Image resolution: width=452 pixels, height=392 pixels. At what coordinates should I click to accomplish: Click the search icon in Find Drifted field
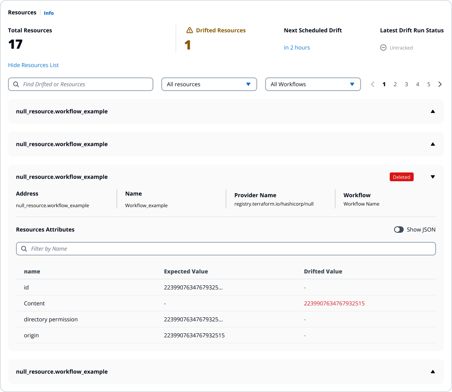click(x=16, y=84)
